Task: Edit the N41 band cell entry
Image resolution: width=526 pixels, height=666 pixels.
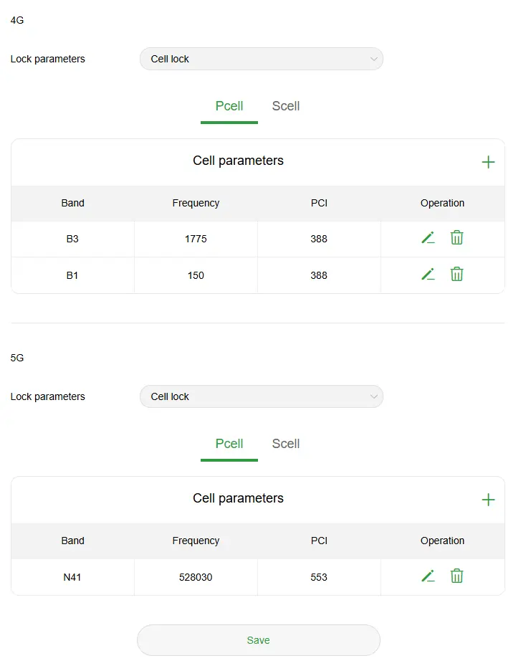Action: coord(428,576)
